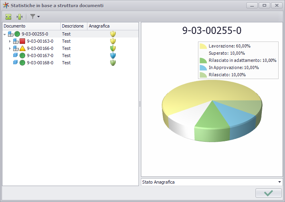Click the expand all columns toolbar icon
Viewport: 285px width, 202px height.
pyautogui.click(x=8, y=17)
